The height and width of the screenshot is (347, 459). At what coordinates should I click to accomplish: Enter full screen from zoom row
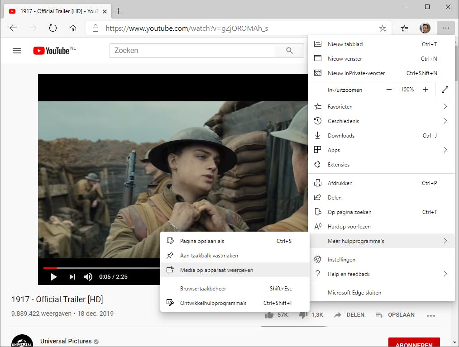(x=445, y=90)
